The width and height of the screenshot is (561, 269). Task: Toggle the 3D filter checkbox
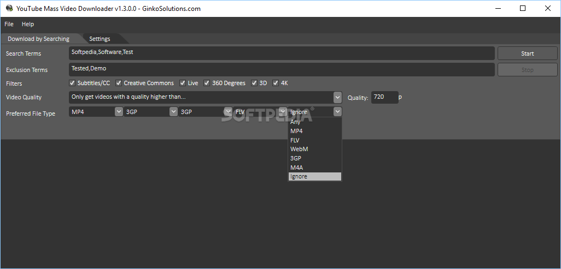[254, 83]
